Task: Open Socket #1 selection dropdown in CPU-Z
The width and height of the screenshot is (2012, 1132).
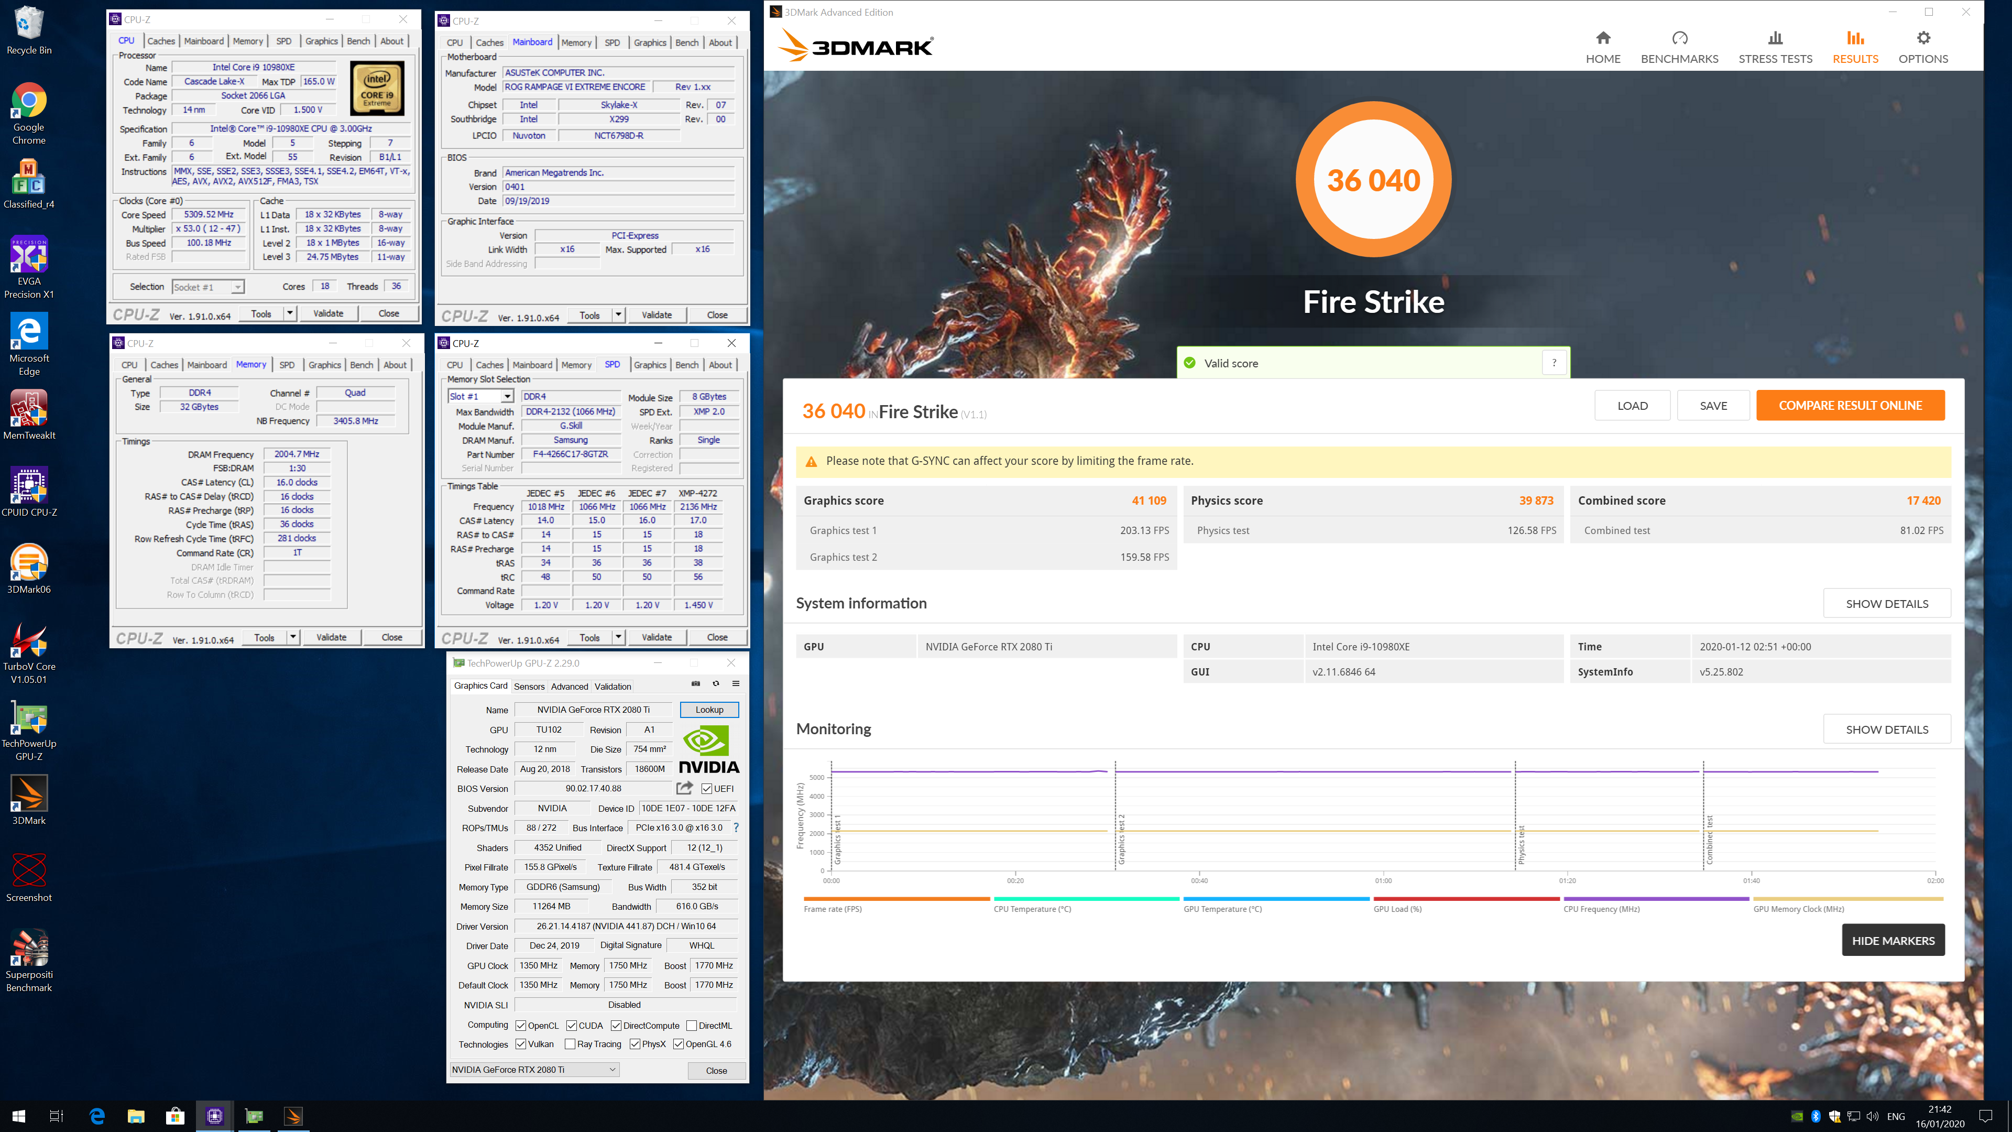Action: pos(208,287)
